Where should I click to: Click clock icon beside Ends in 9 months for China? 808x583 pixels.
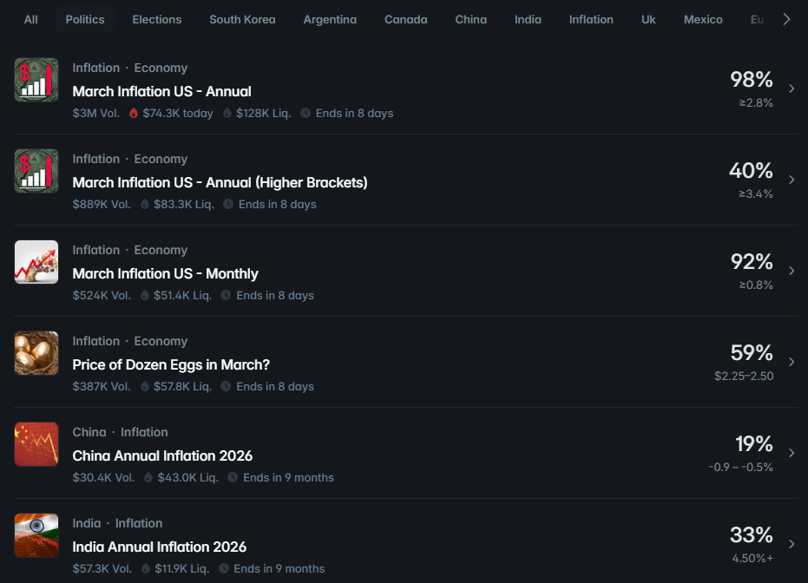coord(233,478)
